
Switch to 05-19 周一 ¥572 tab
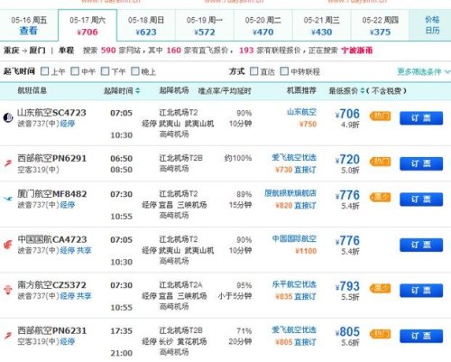[x=205, y=25]
